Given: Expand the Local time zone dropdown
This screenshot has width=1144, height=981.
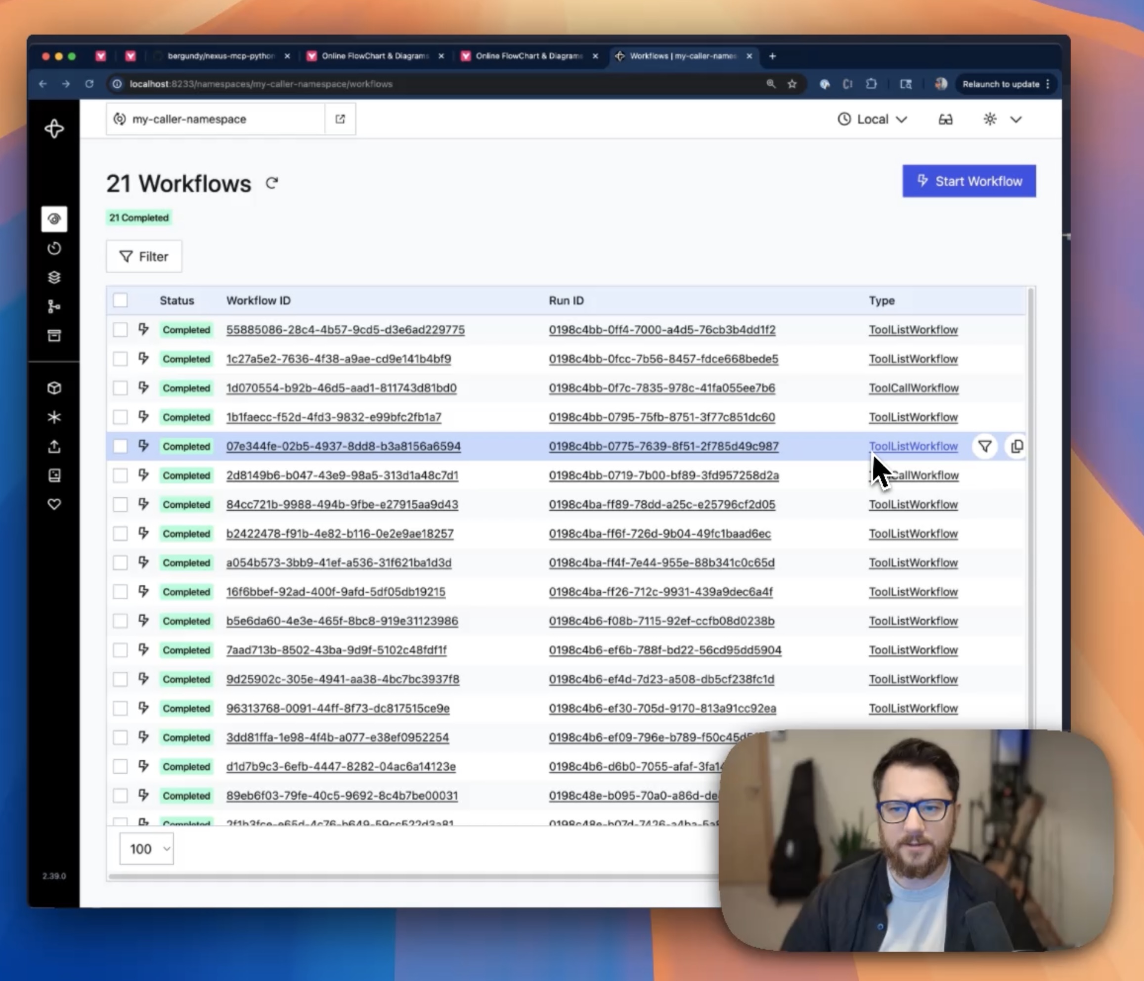Looking at the screenshot, I should 873,119.
